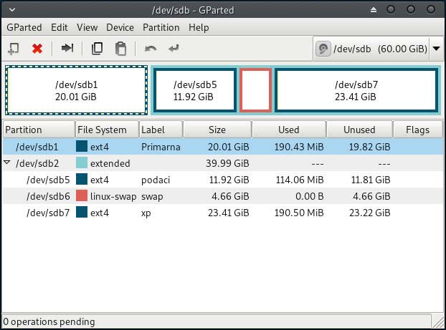This screenshot has height=330, width=446.
Task: Click the New partition toolbar icon
Action: tap(14, 49)
